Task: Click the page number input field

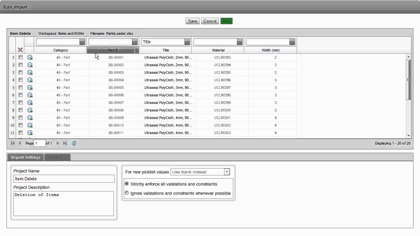Action: (x=40, y=143)
